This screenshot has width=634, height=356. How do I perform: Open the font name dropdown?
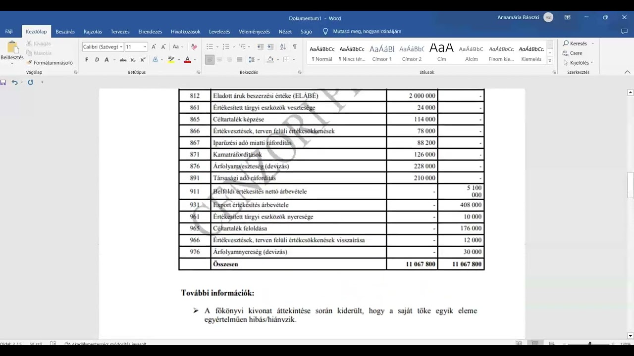tap(121, 47)
